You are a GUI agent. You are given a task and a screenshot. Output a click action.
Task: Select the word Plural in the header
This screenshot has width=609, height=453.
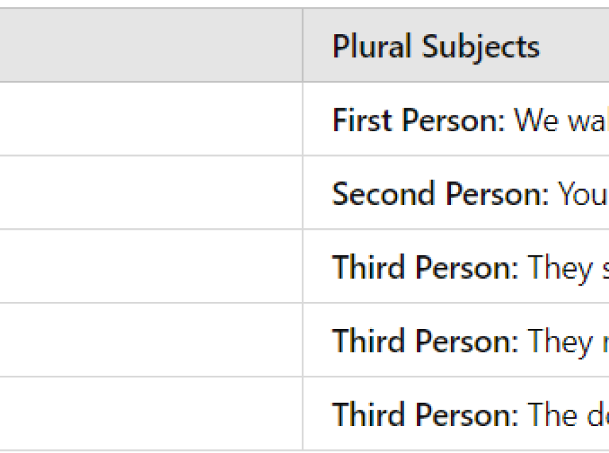(x=373, y=47)
